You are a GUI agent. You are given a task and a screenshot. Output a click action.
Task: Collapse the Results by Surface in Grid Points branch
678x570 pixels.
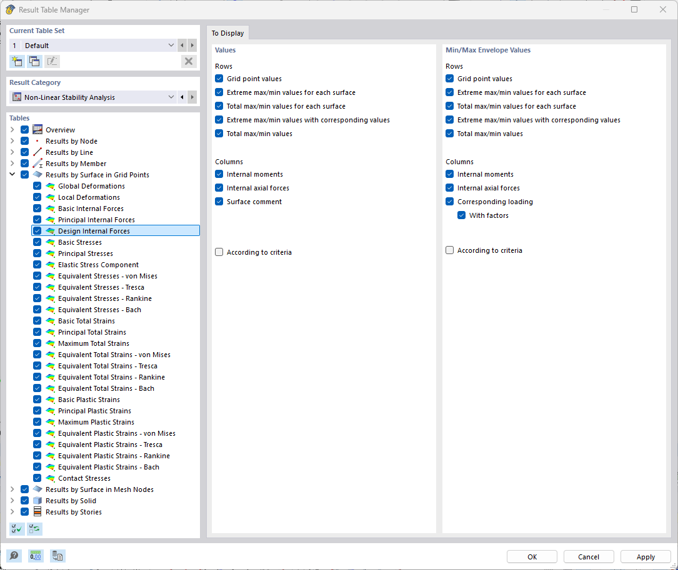point(12,174)
